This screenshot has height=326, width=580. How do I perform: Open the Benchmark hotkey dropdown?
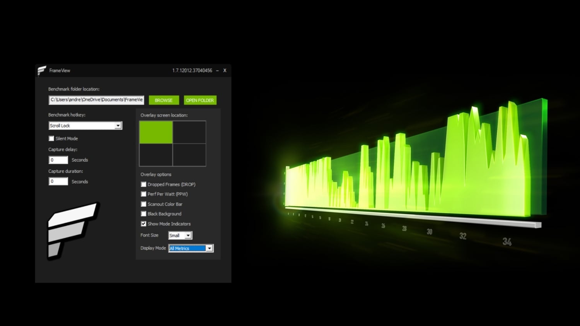(118, 126)
